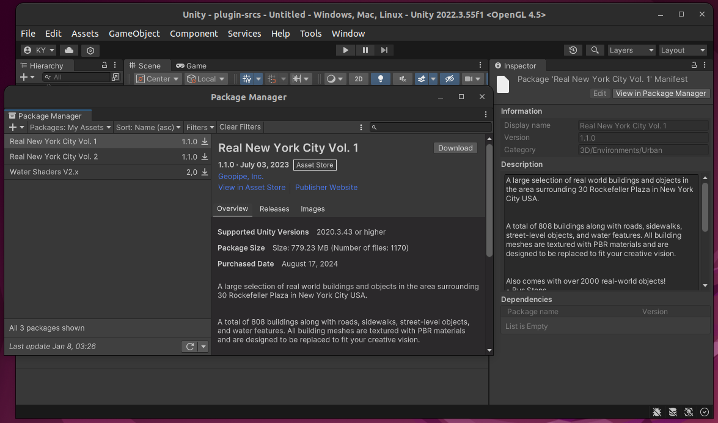Open the KY account dropdown

[x=38, y=50]
